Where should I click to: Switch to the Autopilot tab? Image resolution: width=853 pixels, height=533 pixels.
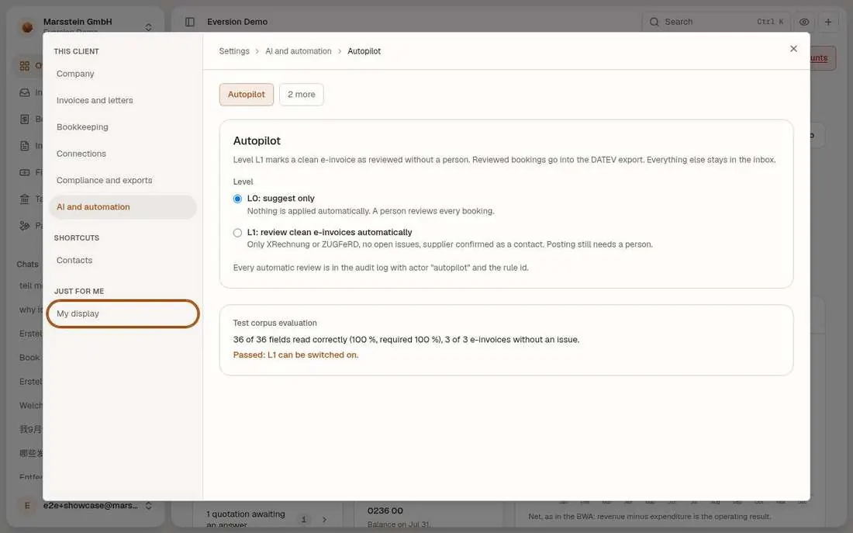pos(247,94)
